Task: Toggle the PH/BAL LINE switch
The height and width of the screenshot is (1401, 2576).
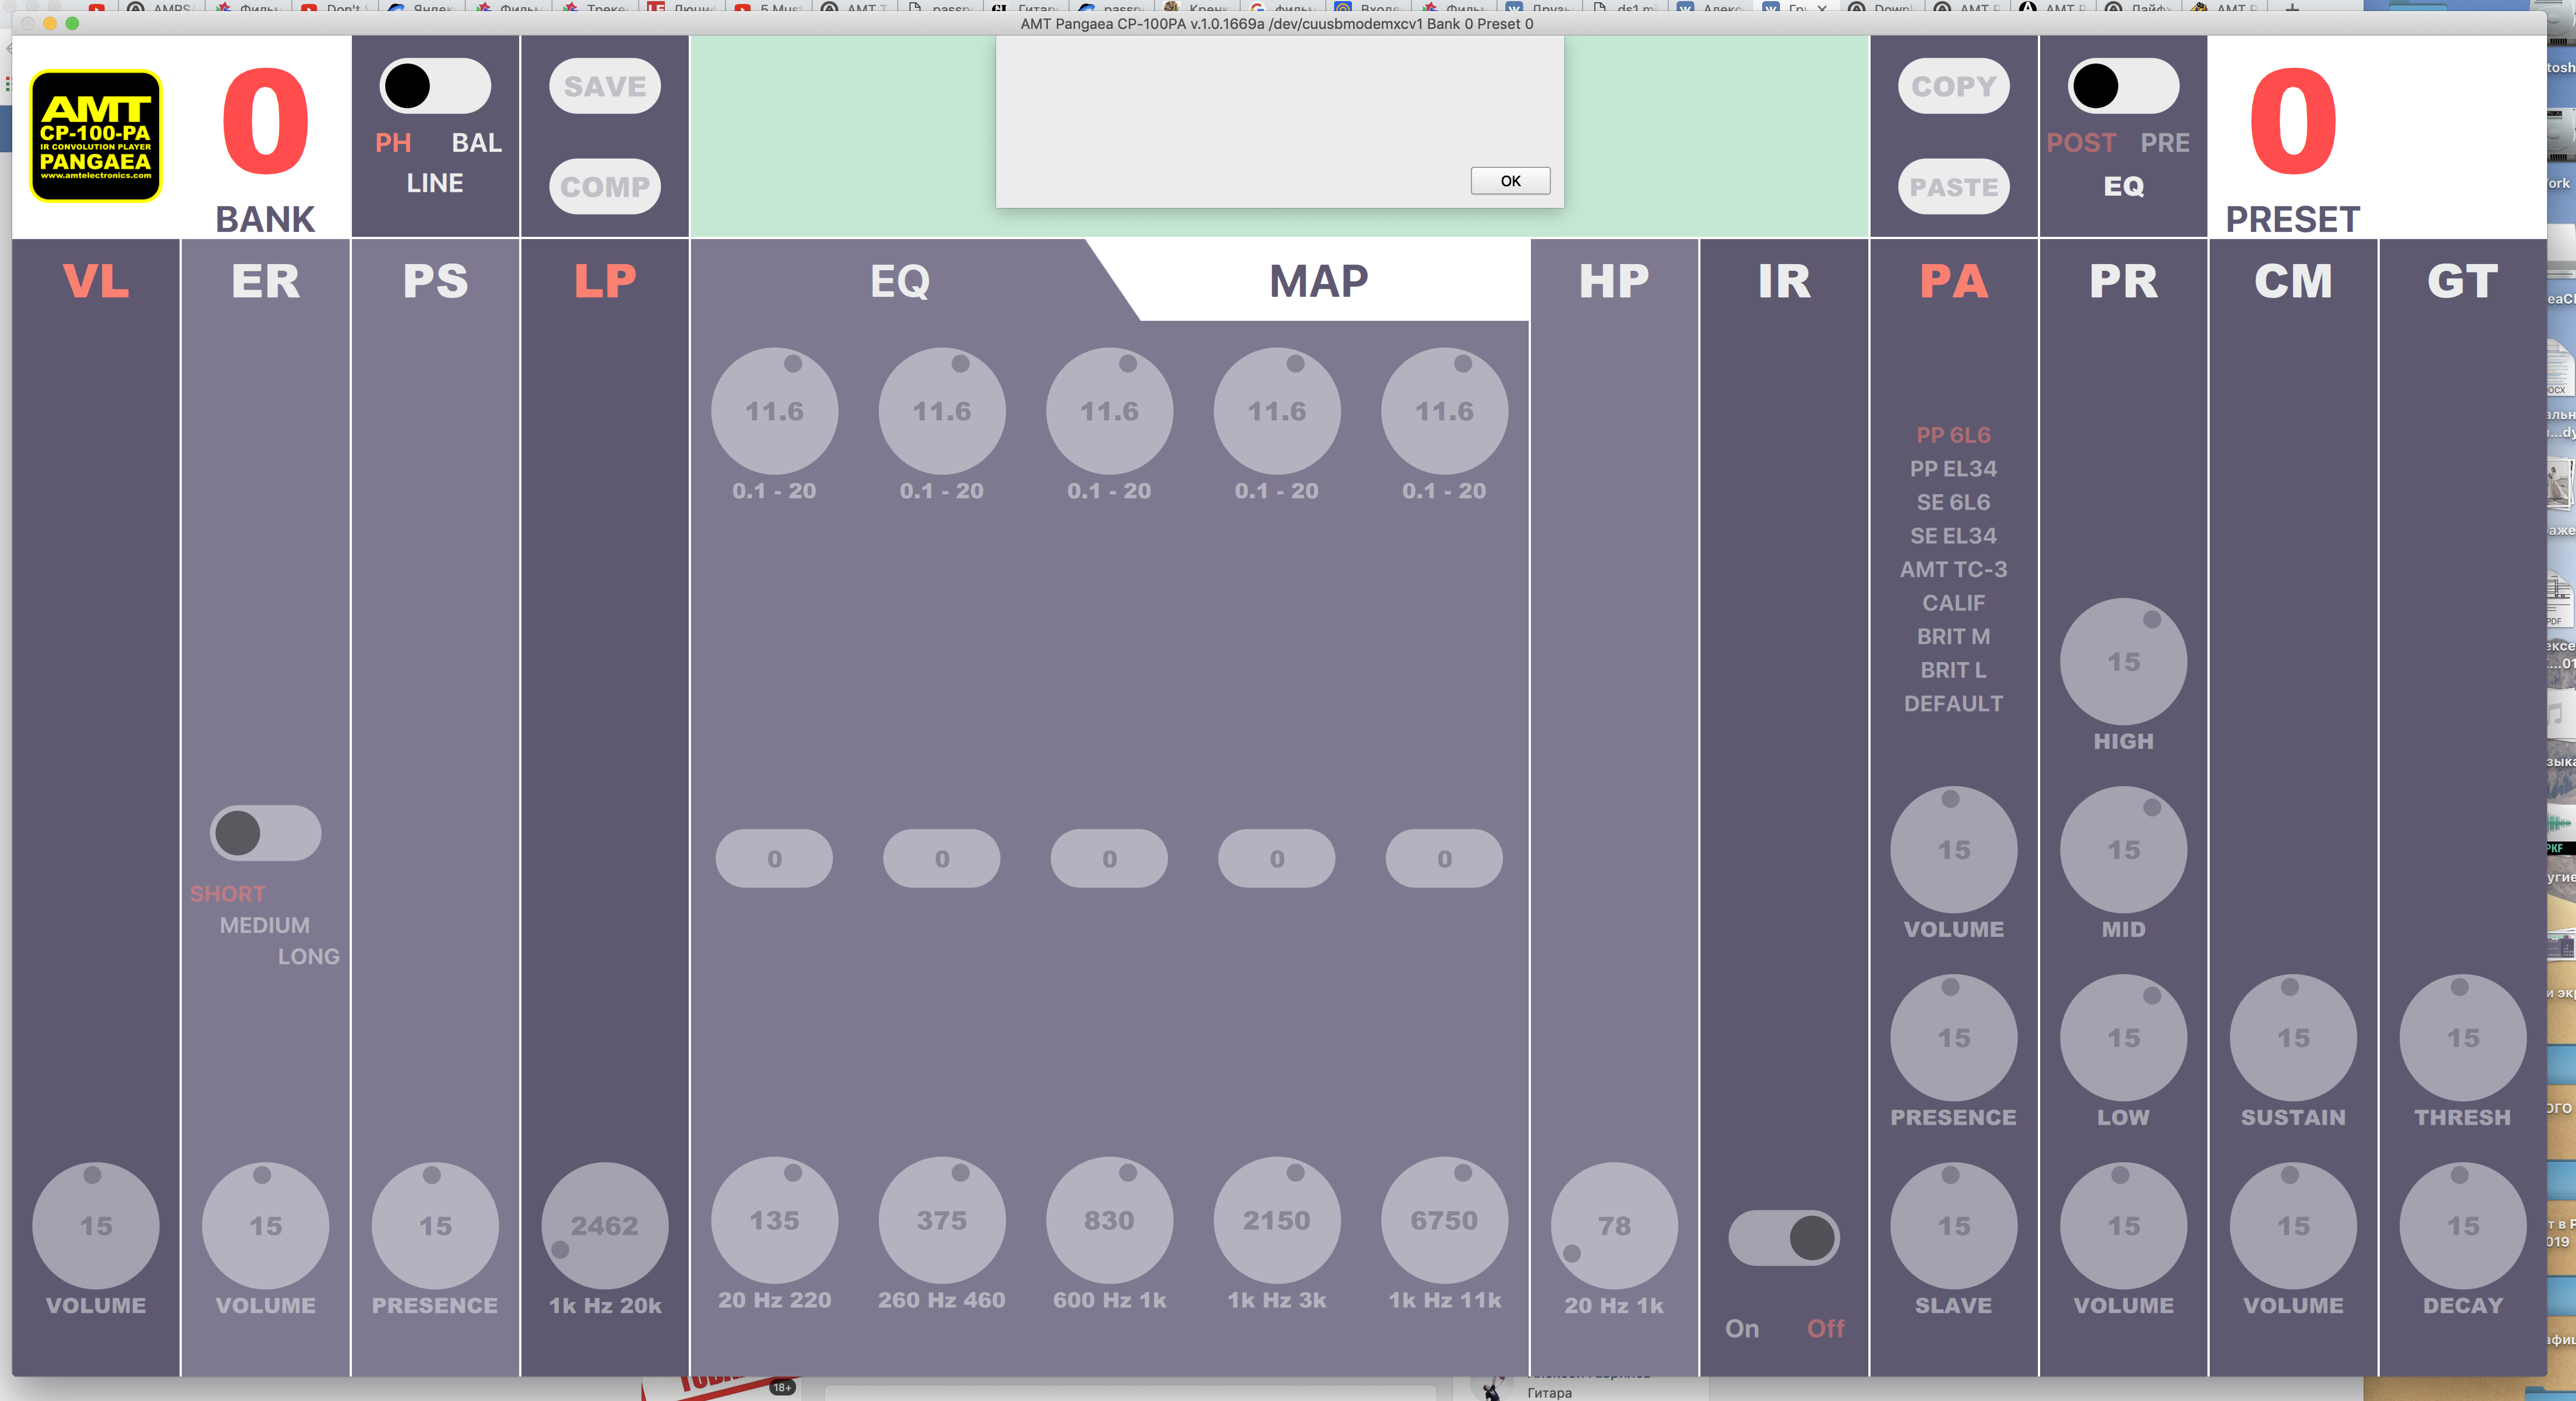Action: pyautogui.click(x=435, y=86)
